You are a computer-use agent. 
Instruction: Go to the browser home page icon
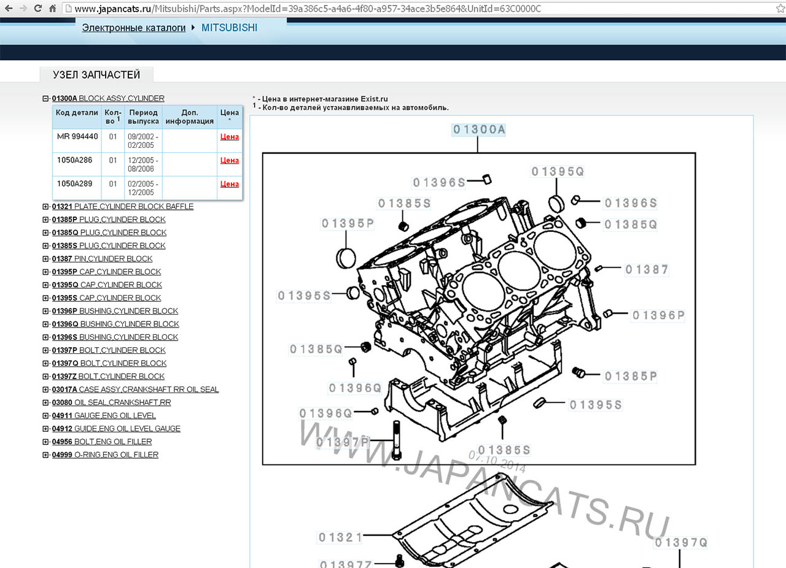pos(52,9)
